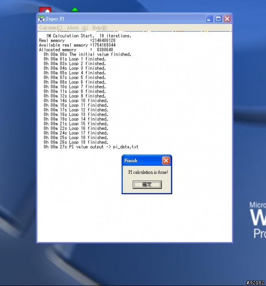Select the 'Loop 2 finished.' line

click(x=75, y=64)
